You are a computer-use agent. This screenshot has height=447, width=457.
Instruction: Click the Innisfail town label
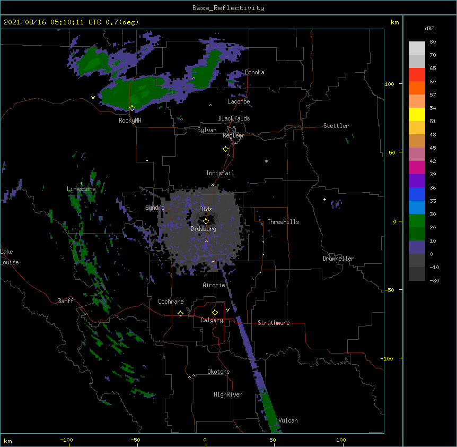220,173
